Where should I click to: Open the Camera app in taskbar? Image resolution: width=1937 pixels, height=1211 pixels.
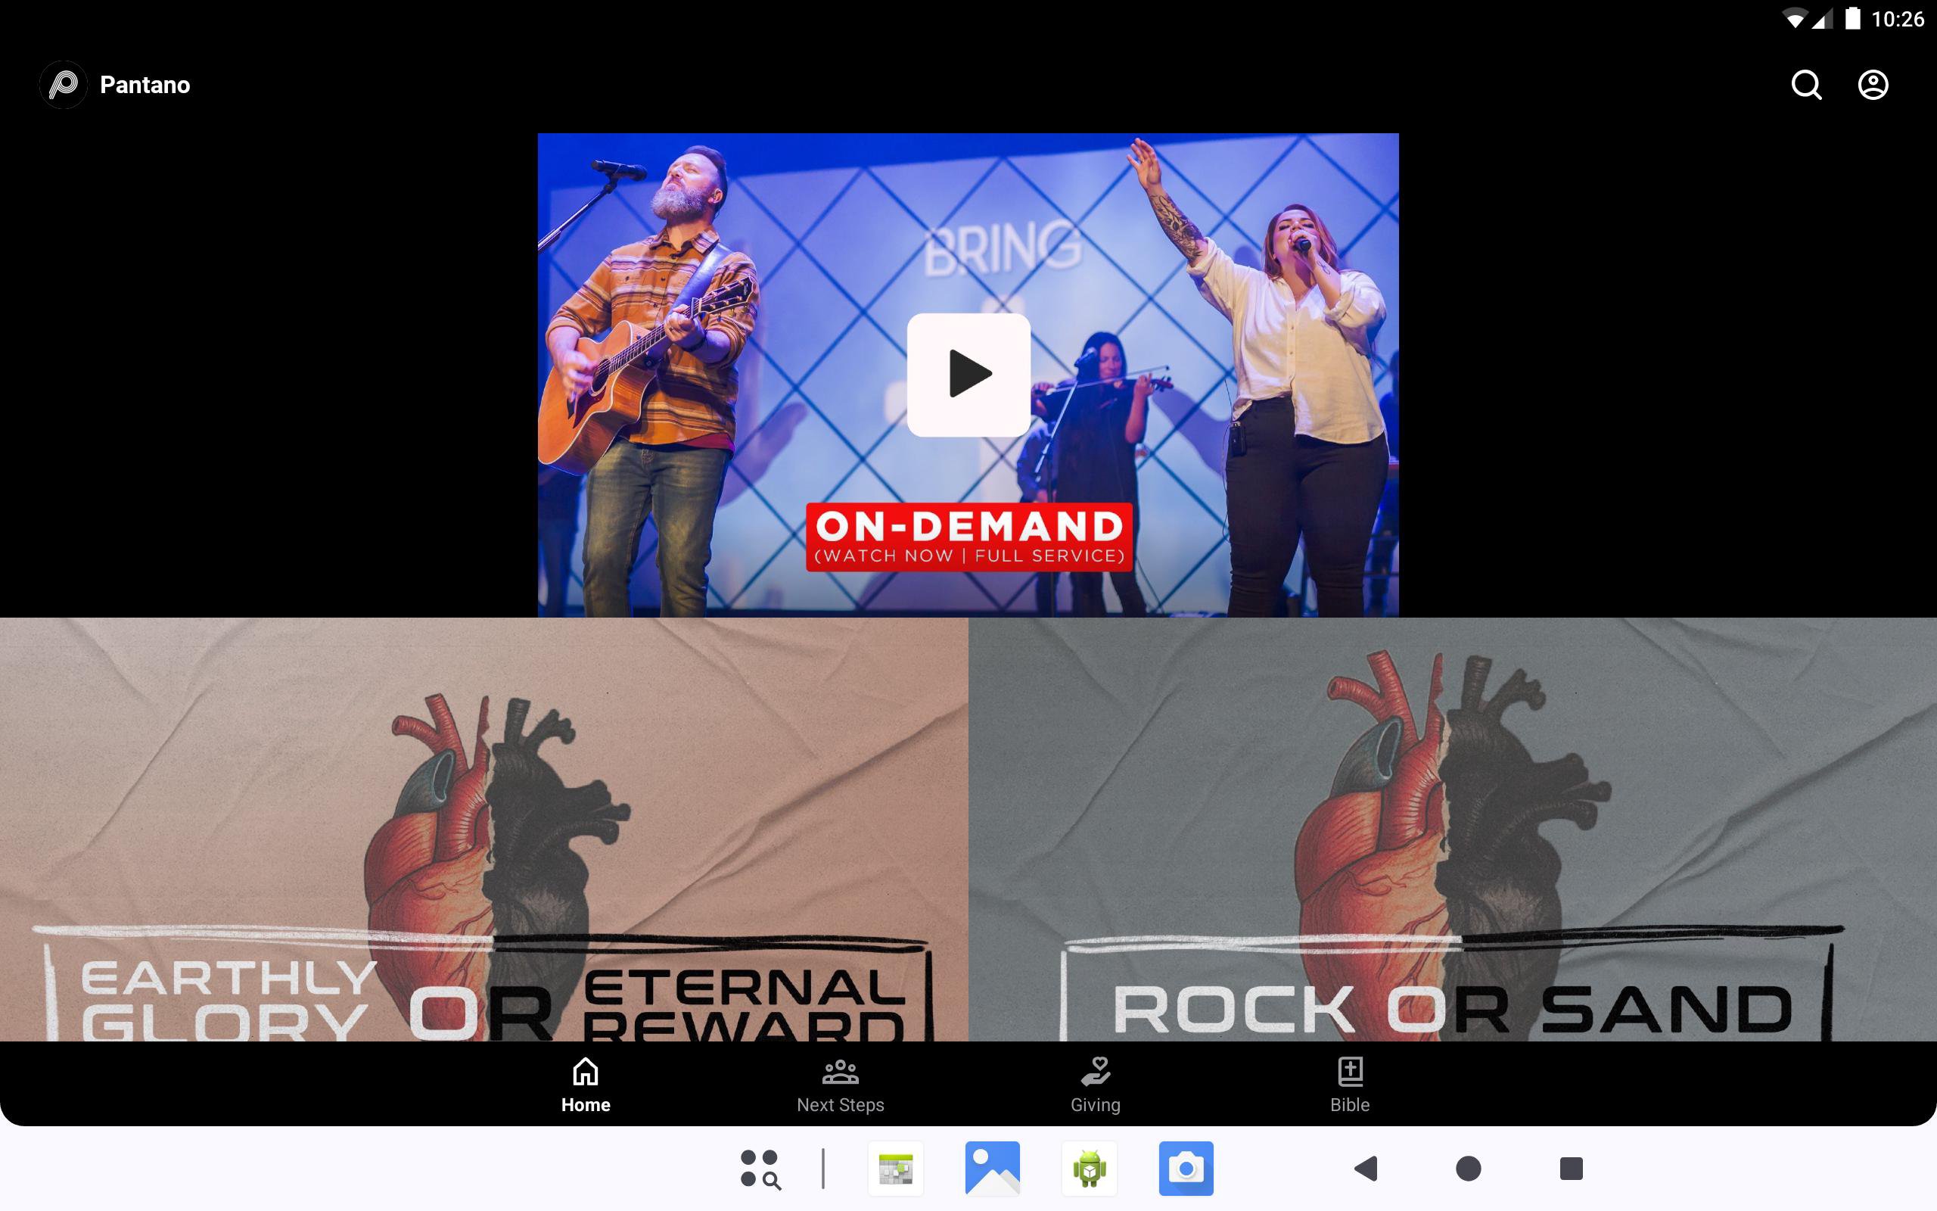[x=1186, y=1169]
